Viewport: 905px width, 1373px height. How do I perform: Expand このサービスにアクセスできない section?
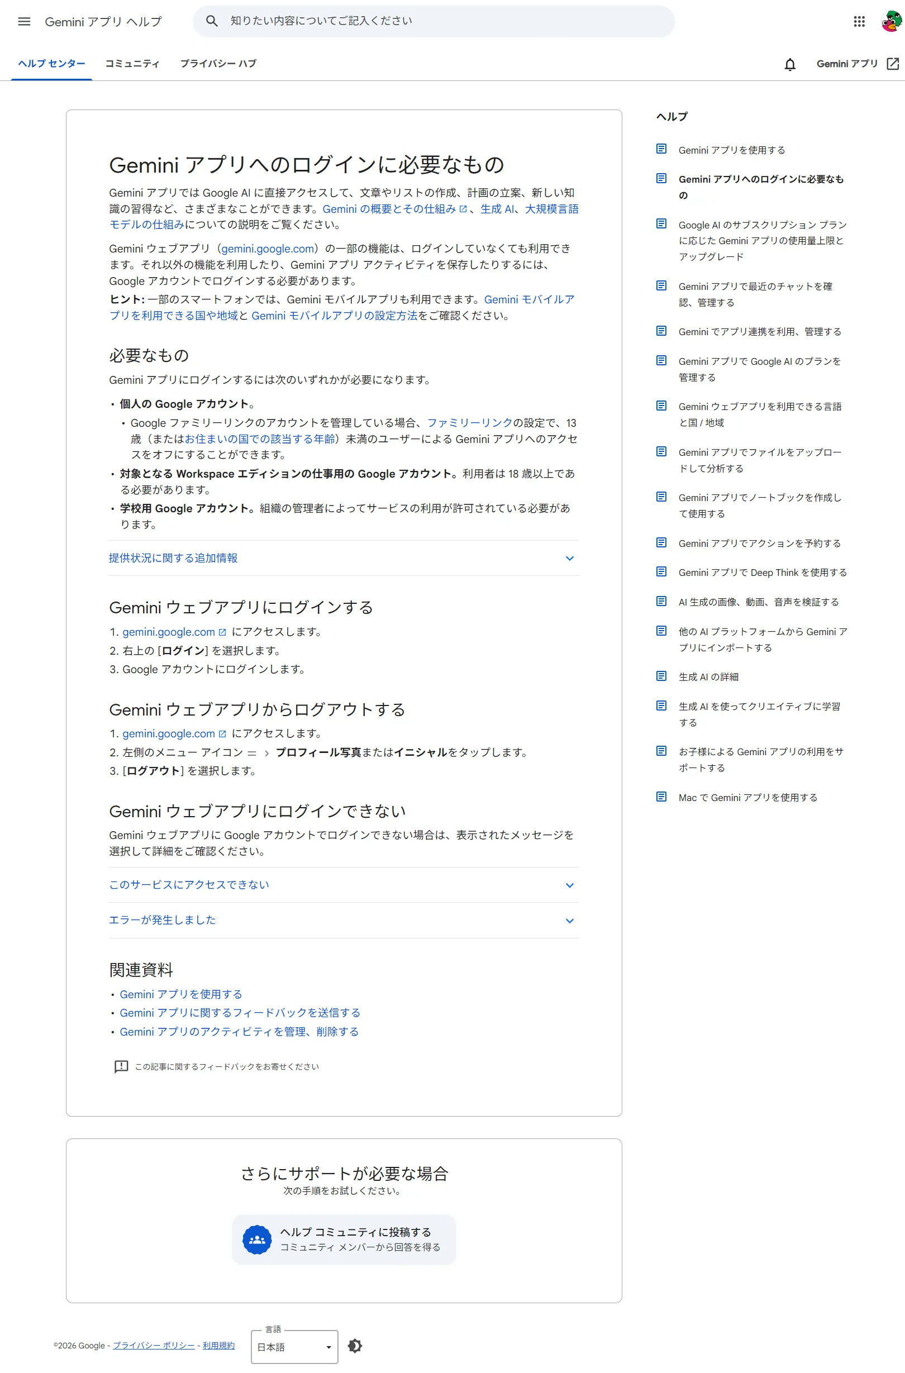point(344,885)
